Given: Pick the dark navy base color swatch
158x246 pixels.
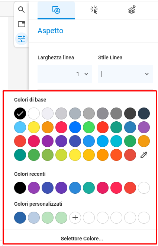Looking at the screenshot, I should pyautogui.click(x=144, y=113).
